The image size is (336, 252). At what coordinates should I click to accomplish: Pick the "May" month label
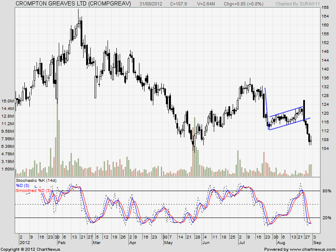(x=168, y=243)
